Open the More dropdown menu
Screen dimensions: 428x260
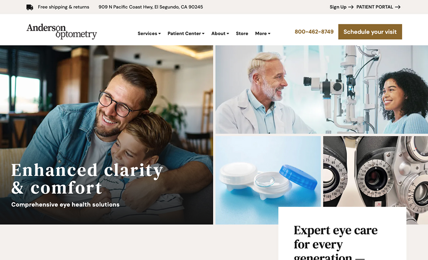pos(263,33)
